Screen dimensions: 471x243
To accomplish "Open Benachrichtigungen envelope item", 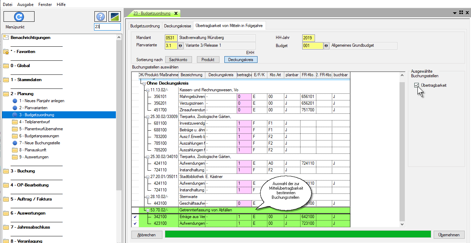I will tap(6, 38).
